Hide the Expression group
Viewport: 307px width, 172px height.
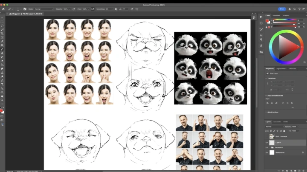pos(266,148)
